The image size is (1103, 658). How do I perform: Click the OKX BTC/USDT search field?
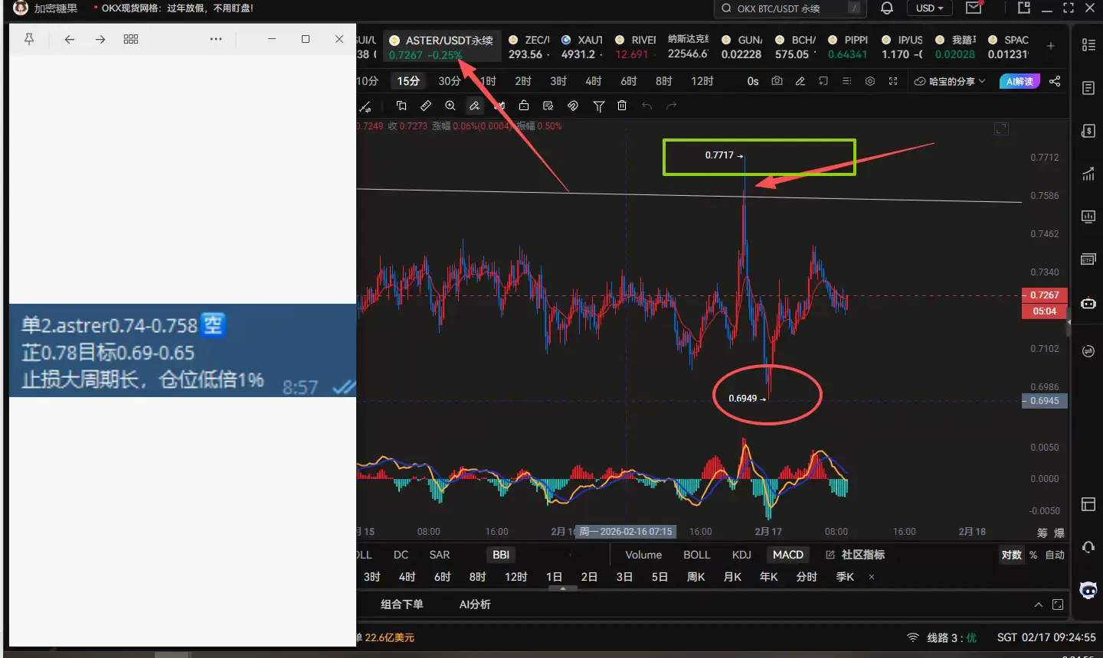coord(790,8)
